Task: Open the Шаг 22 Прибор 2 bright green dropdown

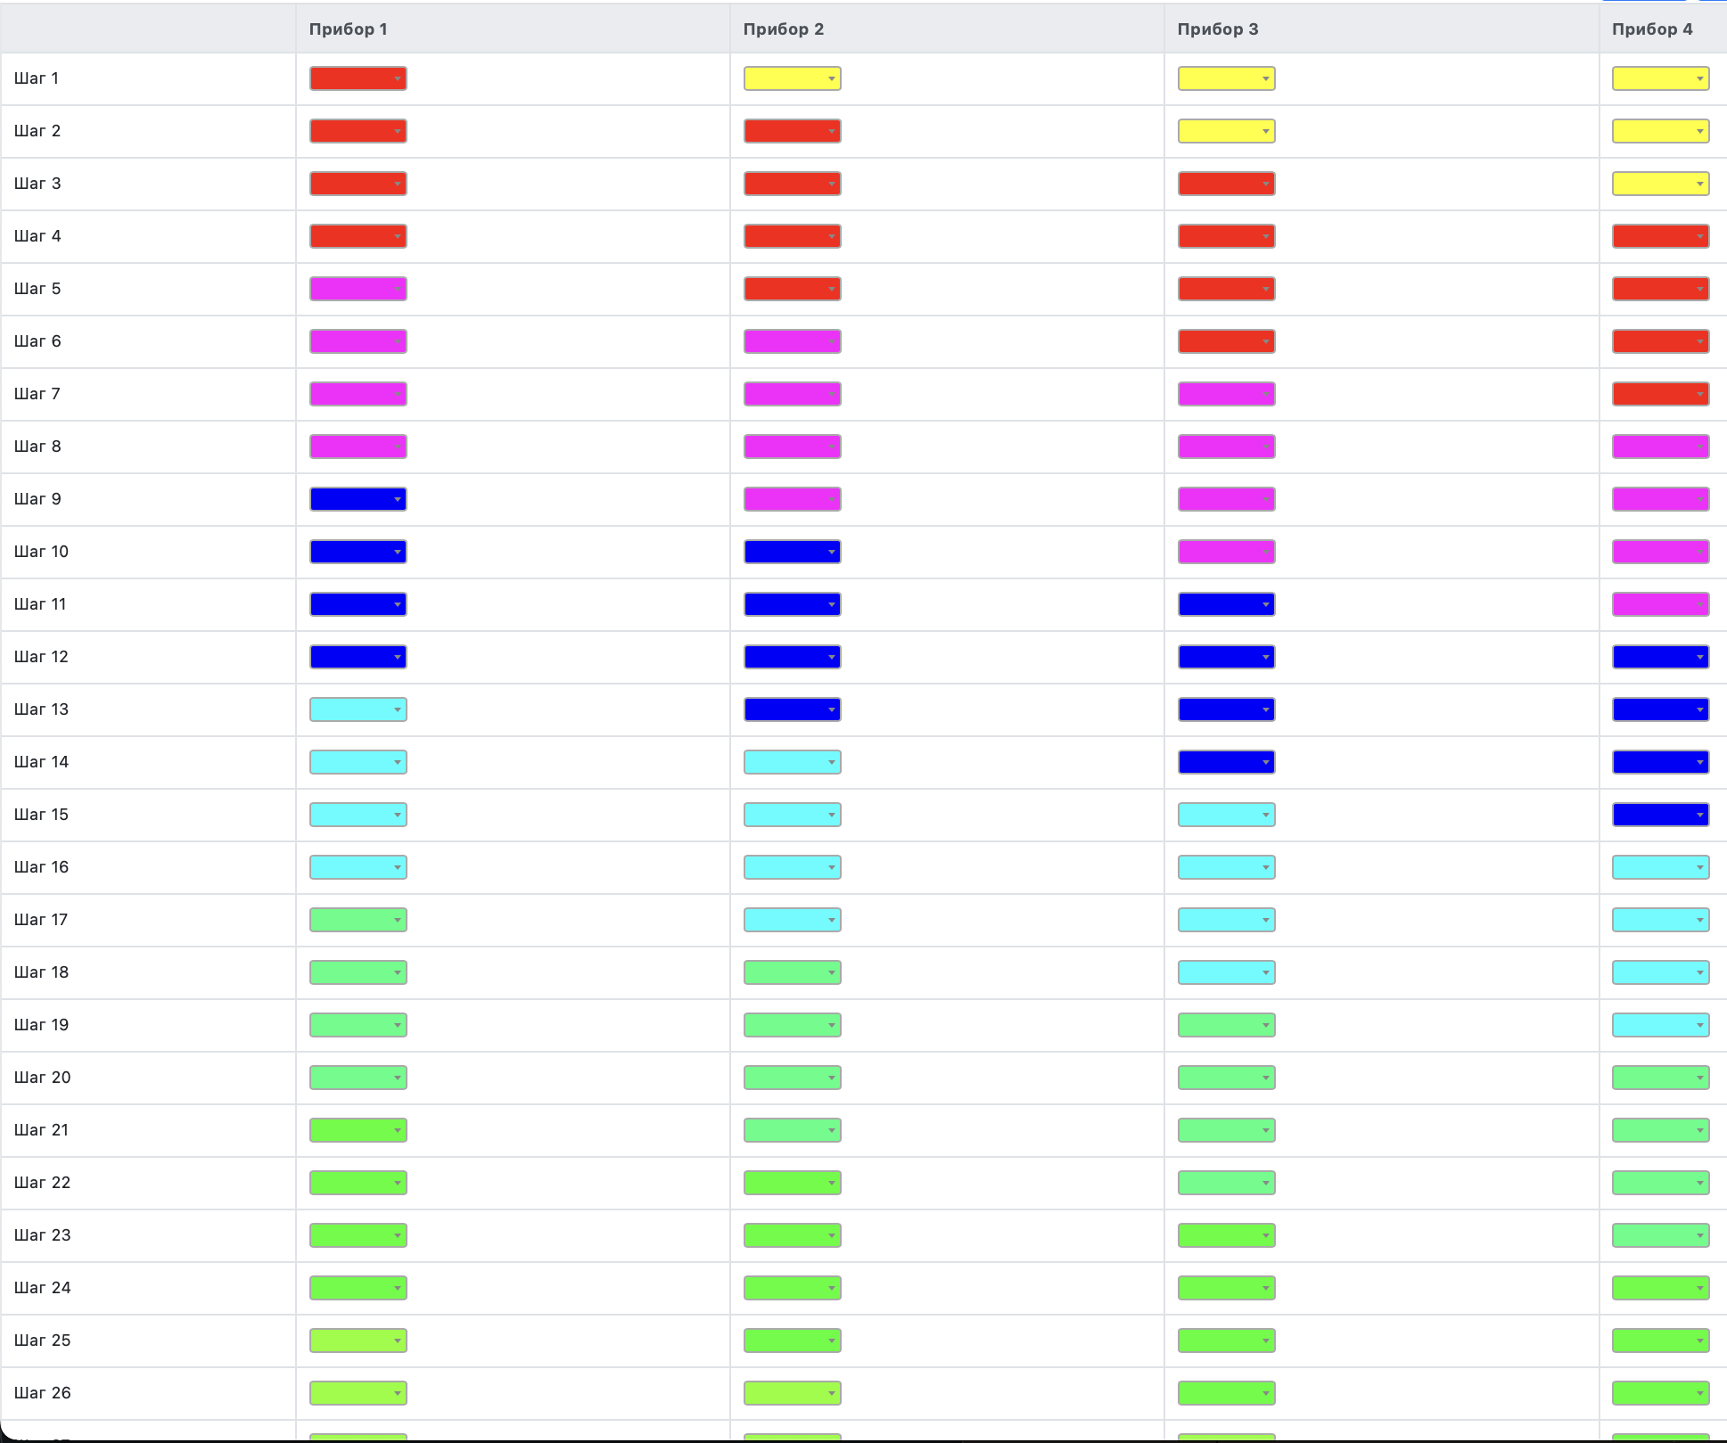Action: pyautogui.click(x=793, y=1183)
